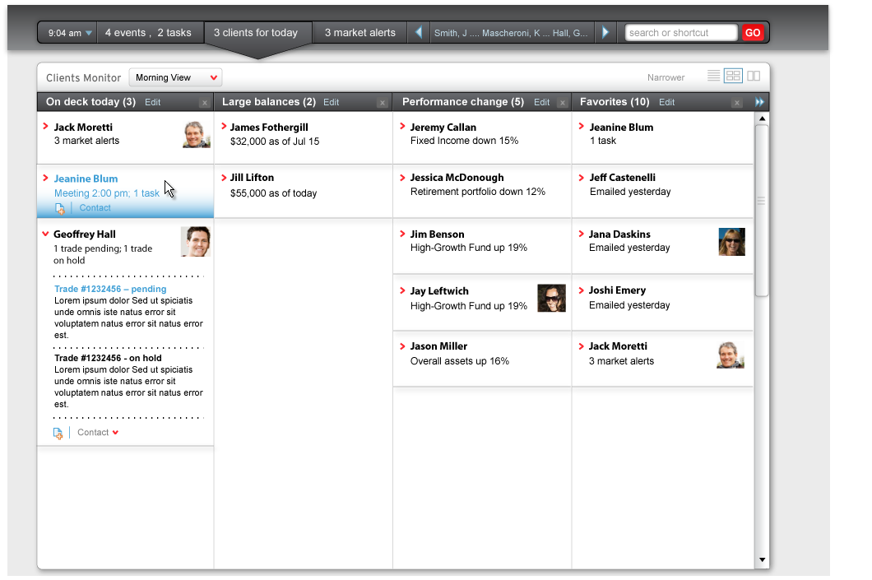872x580 pixels.
Task: Open the 3 market alerts tab
Action: [x=359, y=33]
